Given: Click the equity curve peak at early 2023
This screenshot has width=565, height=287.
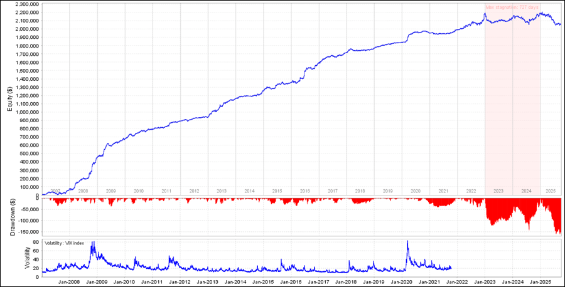Looking at the screenshot, I should 485,13.
